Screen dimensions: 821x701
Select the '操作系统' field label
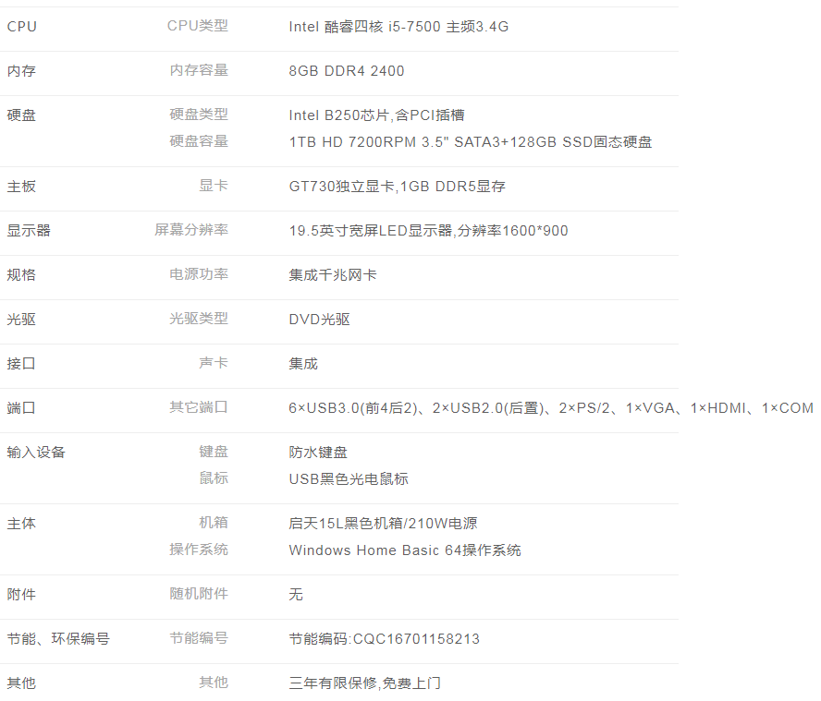[199, 550]
